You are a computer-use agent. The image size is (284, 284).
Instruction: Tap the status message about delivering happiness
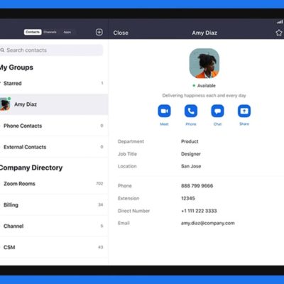click(x=204, y=96)
